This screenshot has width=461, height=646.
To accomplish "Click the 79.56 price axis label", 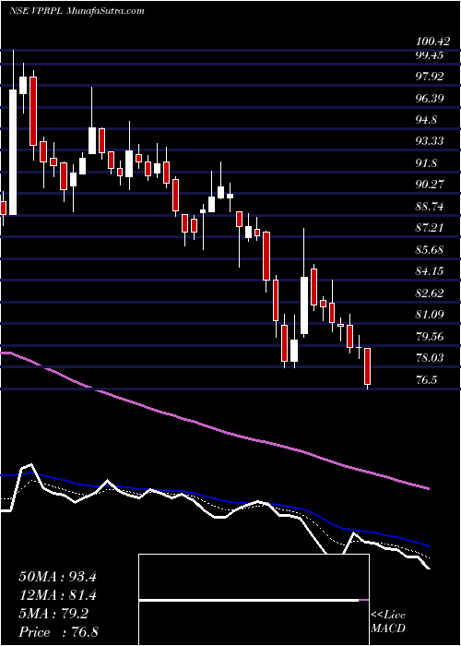I will pos(429,336).
